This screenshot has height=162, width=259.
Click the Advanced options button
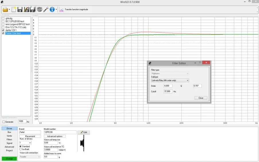(55, 136)
